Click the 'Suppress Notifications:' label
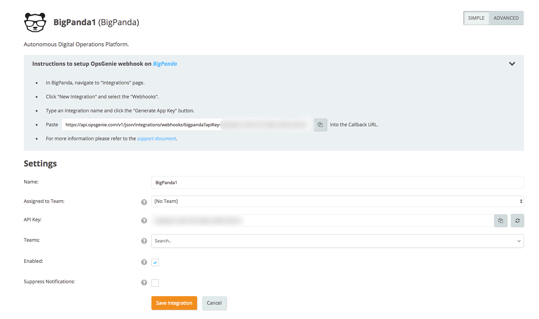The width and height of the screenshot is (539, 319). coord(49,282)
